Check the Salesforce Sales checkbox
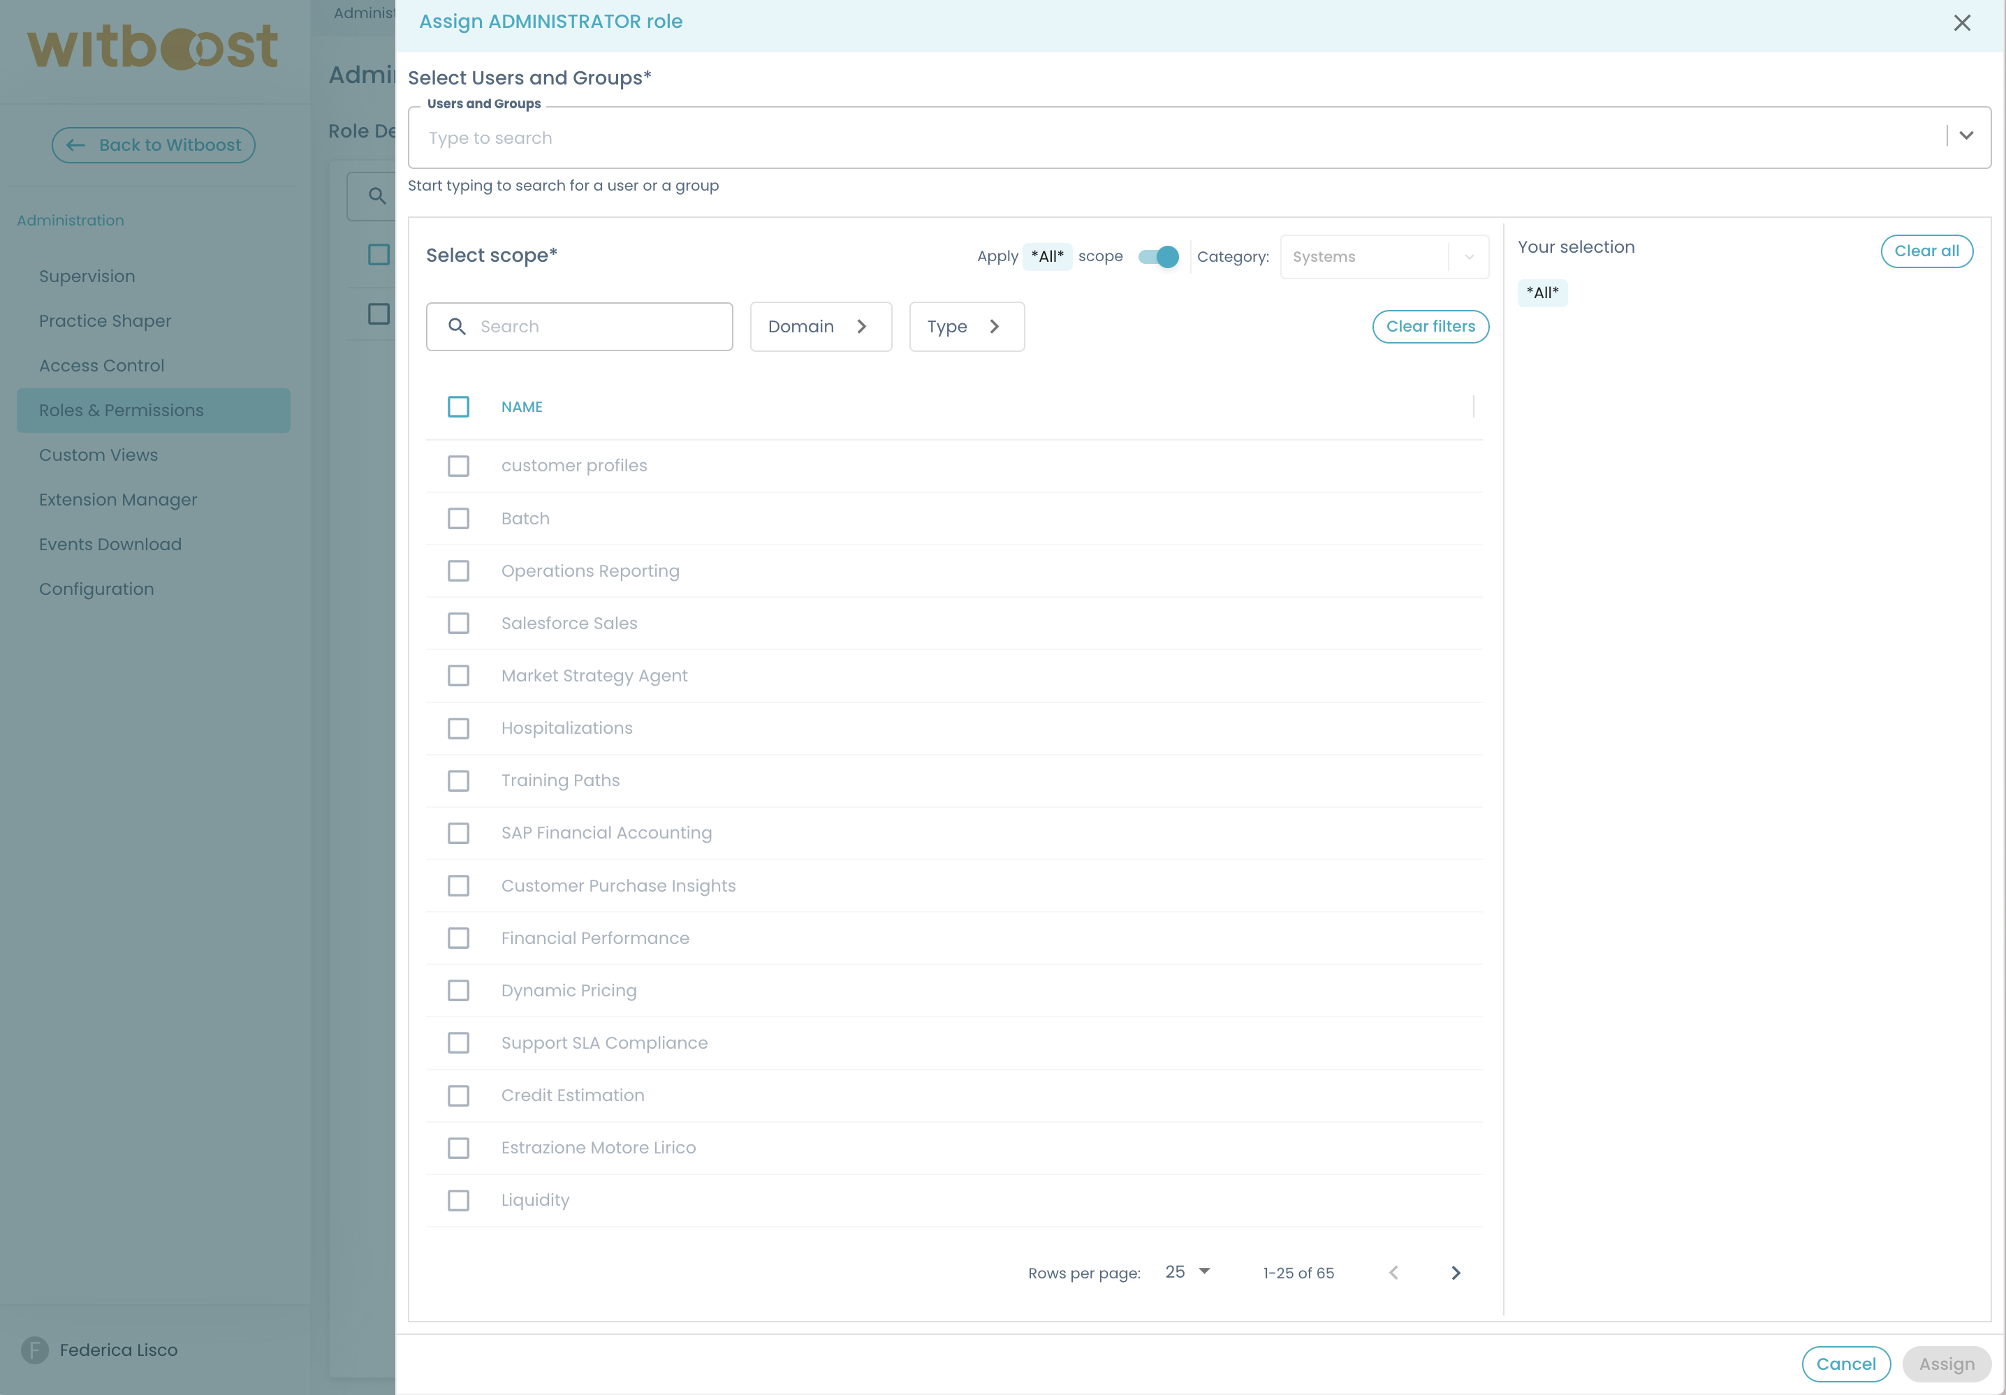 [x=457, y=623]
